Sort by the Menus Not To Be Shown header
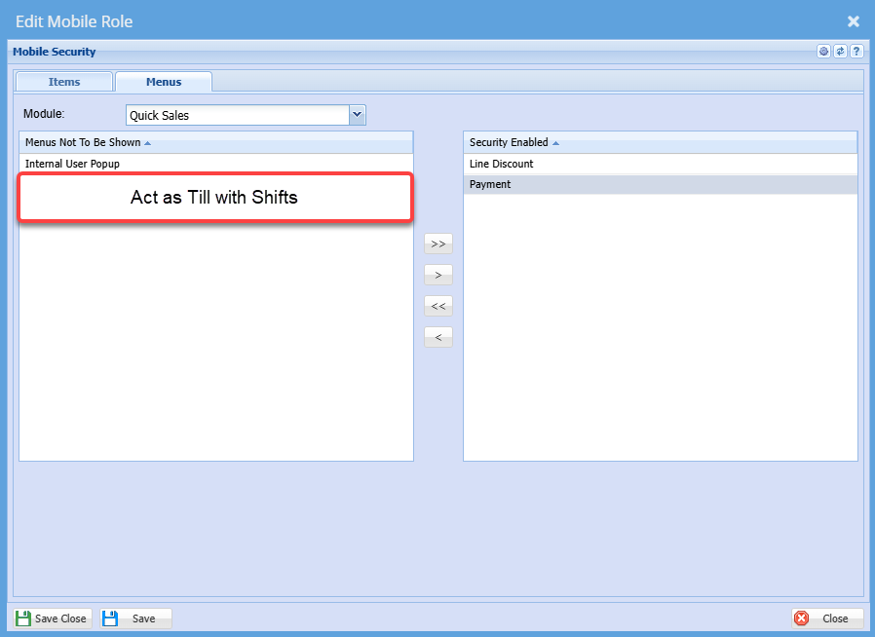The image size is (875, 637). [x=216, y=142]
